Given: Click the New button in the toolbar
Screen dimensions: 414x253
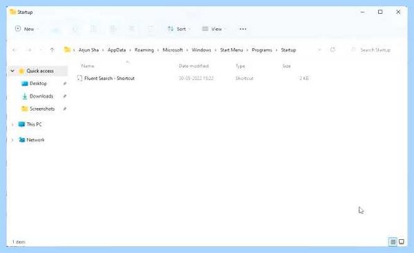Looking at the screenshot, I should (27, 29).
